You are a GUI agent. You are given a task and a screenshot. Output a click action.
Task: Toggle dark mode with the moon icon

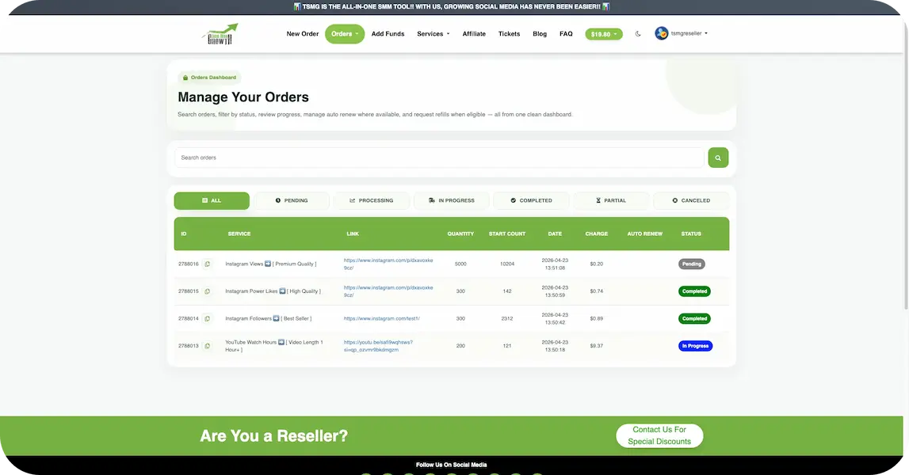tap(638, 33)
